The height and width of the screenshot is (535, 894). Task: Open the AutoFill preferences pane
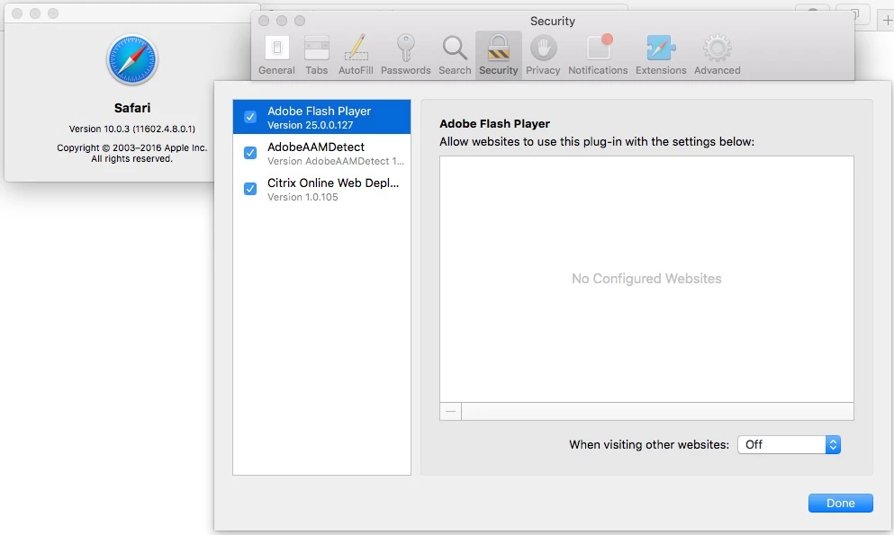point(356,55)
